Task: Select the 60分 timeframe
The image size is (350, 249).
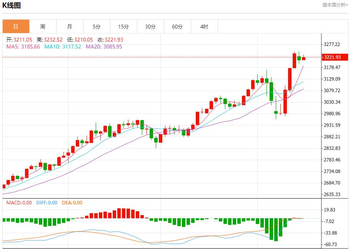Action: [177, 26]
